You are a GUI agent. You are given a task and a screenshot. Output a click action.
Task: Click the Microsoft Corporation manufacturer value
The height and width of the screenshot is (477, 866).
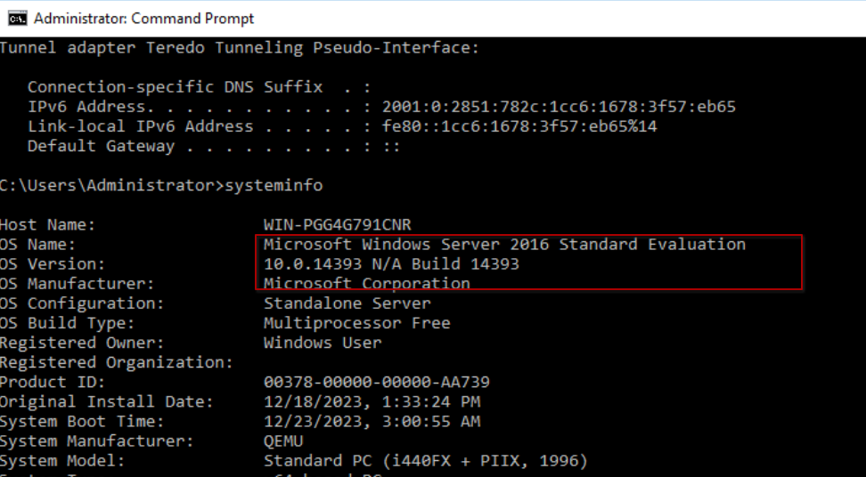coord(366,283)
